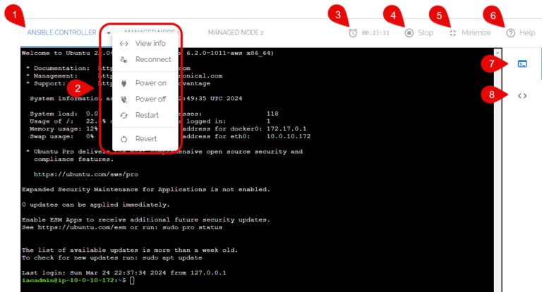The width and height of the screenshot is (542, 292).
Task: Select Revert from the dropdown menu
Action: [x=146, y=139]
